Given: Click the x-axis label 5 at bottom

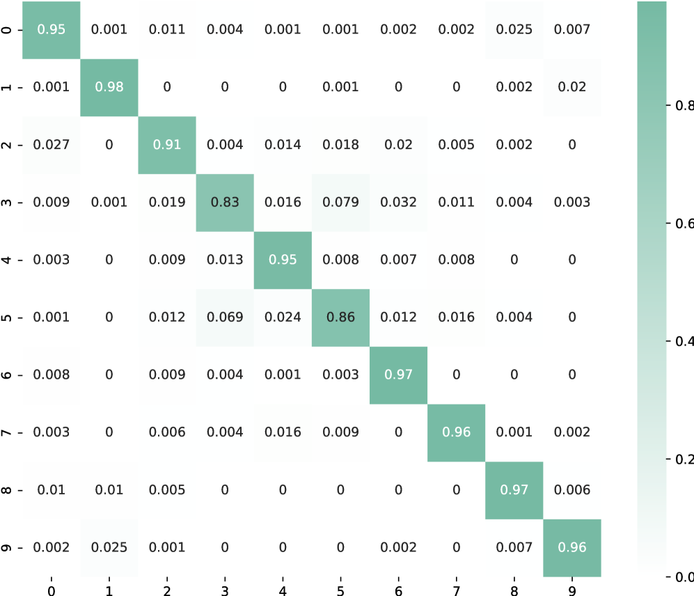Looking at the screenshot, I should point(340,590).
